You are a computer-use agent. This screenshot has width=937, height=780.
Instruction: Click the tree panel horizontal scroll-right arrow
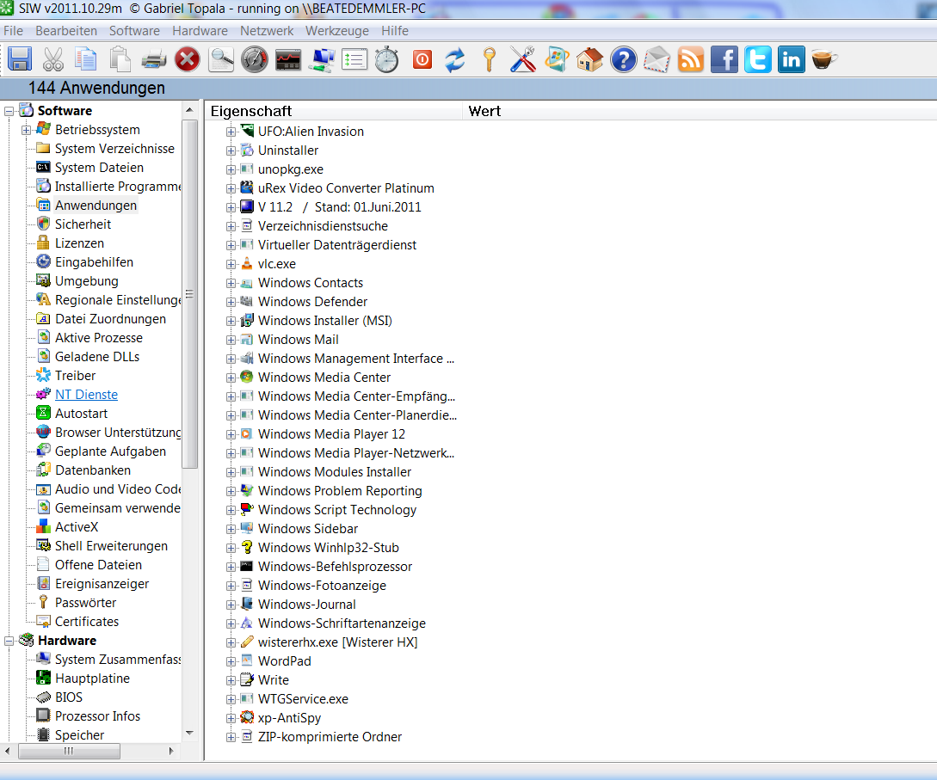click(171, 751)
